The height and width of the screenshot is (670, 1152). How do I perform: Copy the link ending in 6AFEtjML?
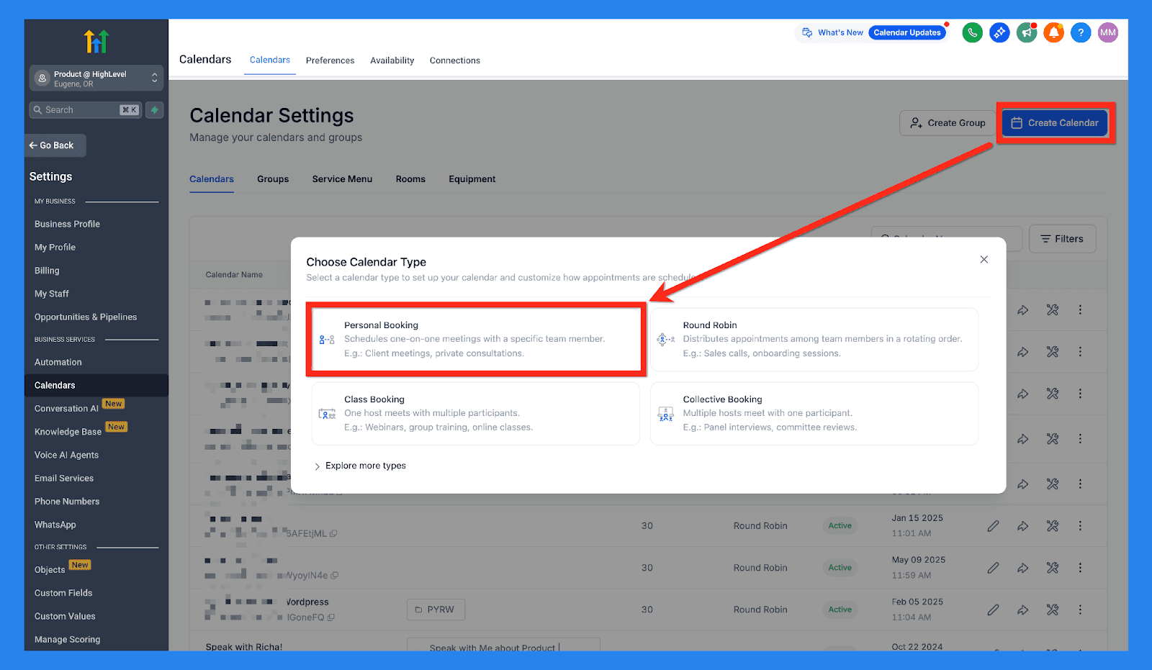coord(333,534)
